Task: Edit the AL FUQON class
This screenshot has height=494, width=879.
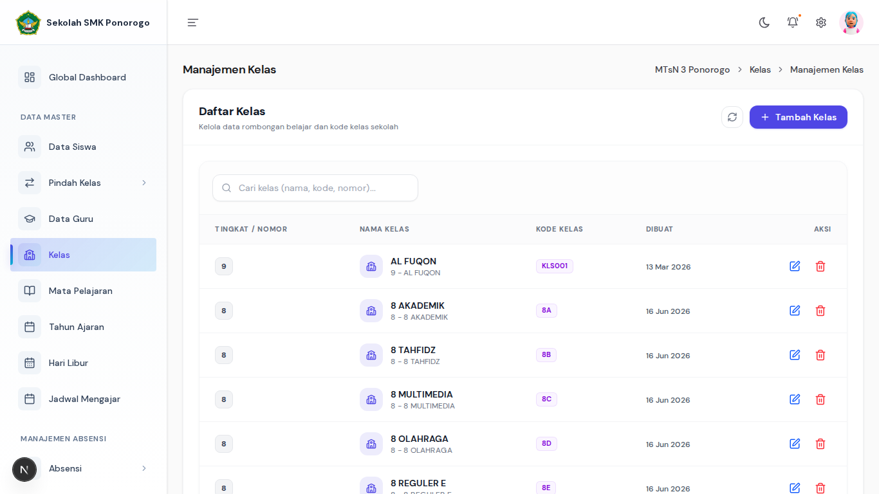Action: 795,266
